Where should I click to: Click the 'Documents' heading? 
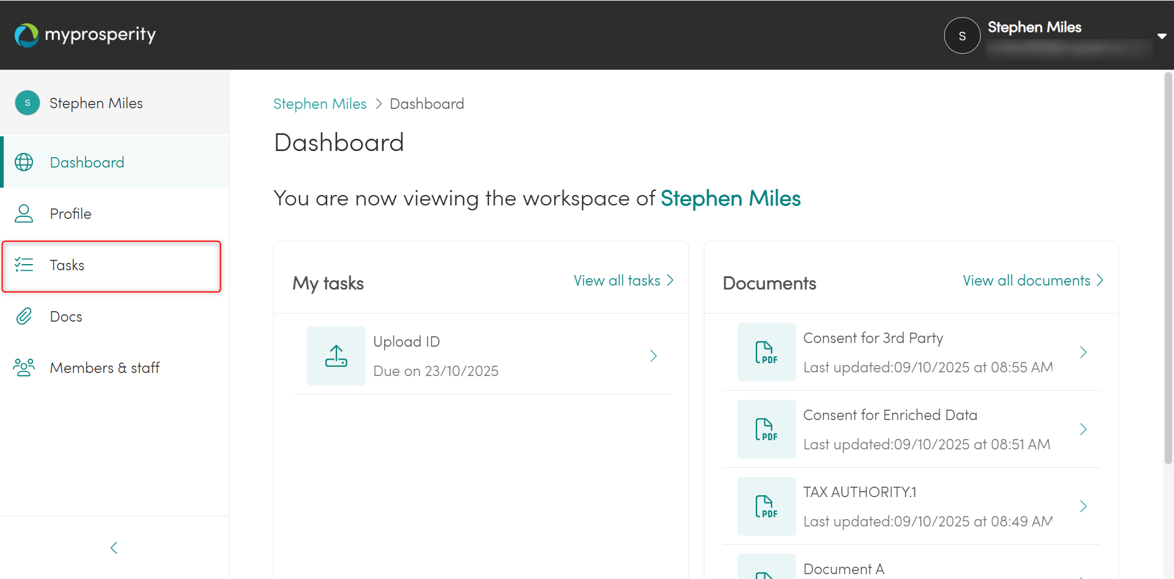tap(769, 284)
